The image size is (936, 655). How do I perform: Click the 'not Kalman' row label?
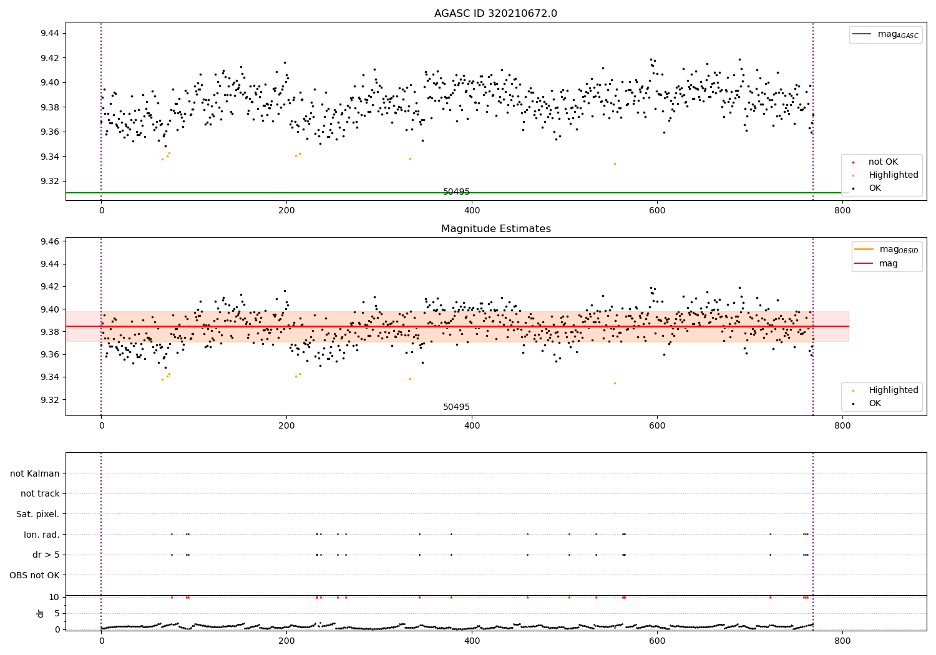click(x=35, y=473)
